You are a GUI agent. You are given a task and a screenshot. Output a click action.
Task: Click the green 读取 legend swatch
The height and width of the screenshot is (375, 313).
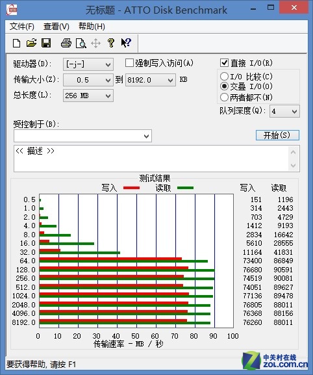(x=186, y=188)
